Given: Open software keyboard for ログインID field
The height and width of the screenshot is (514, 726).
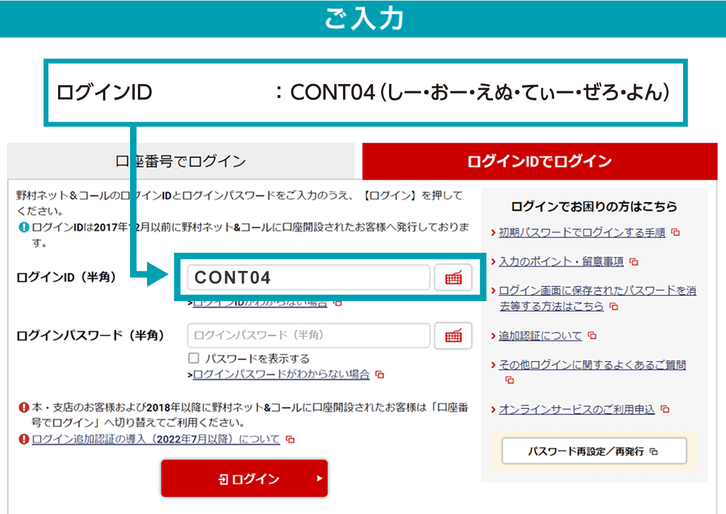Looking at the screenshot, I should click(x=453, y=278).
